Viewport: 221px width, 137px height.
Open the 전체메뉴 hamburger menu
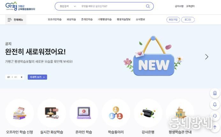(x=16, y=20)
